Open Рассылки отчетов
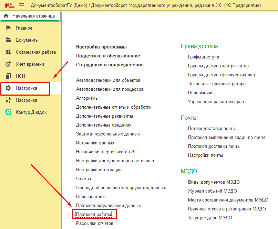 tap(94, 223)
